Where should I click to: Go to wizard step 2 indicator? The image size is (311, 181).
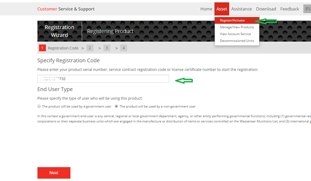tap(90, 48)
